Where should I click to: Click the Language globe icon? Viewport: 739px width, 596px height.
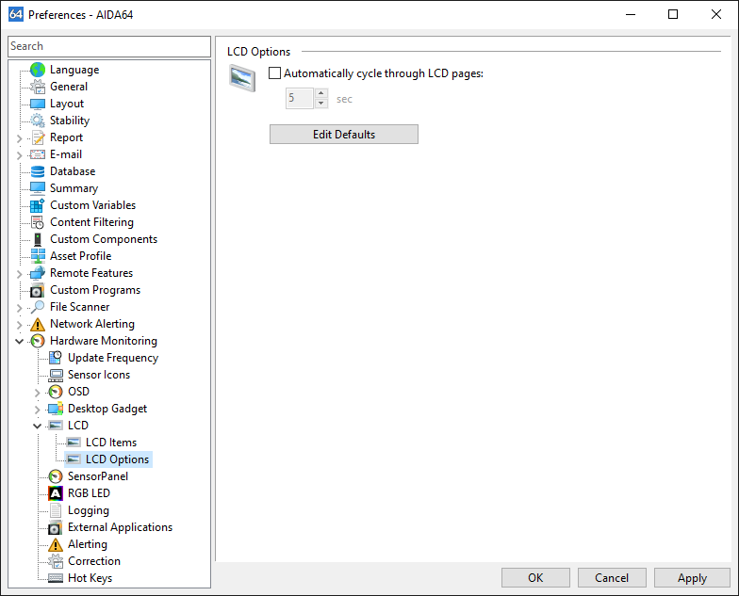[x=38, y=70]
